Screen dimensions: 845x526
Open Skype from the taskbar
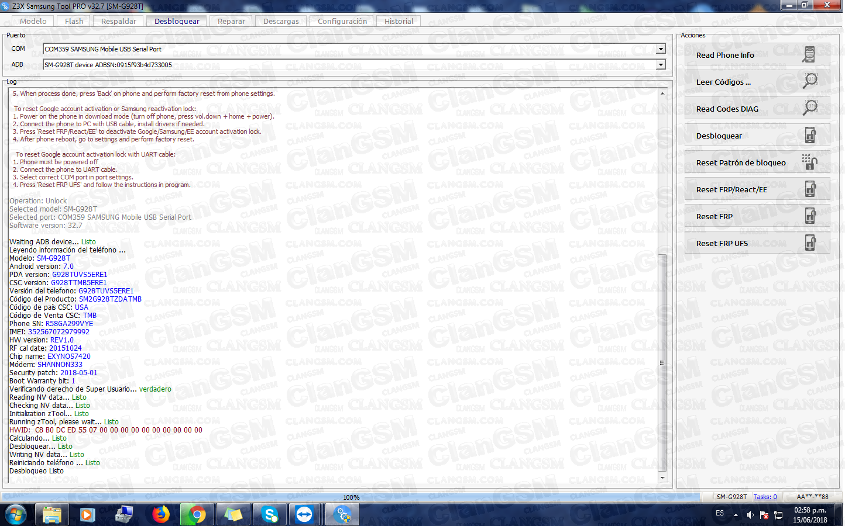[x=269, y=515]
